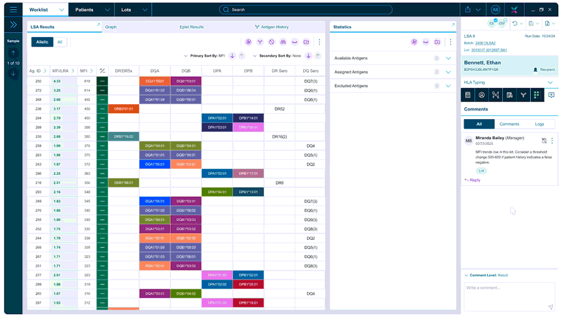Set secondary sort descending arrow
The width and height of the screenshot is (562, 316).
click(x=308, y=56)
